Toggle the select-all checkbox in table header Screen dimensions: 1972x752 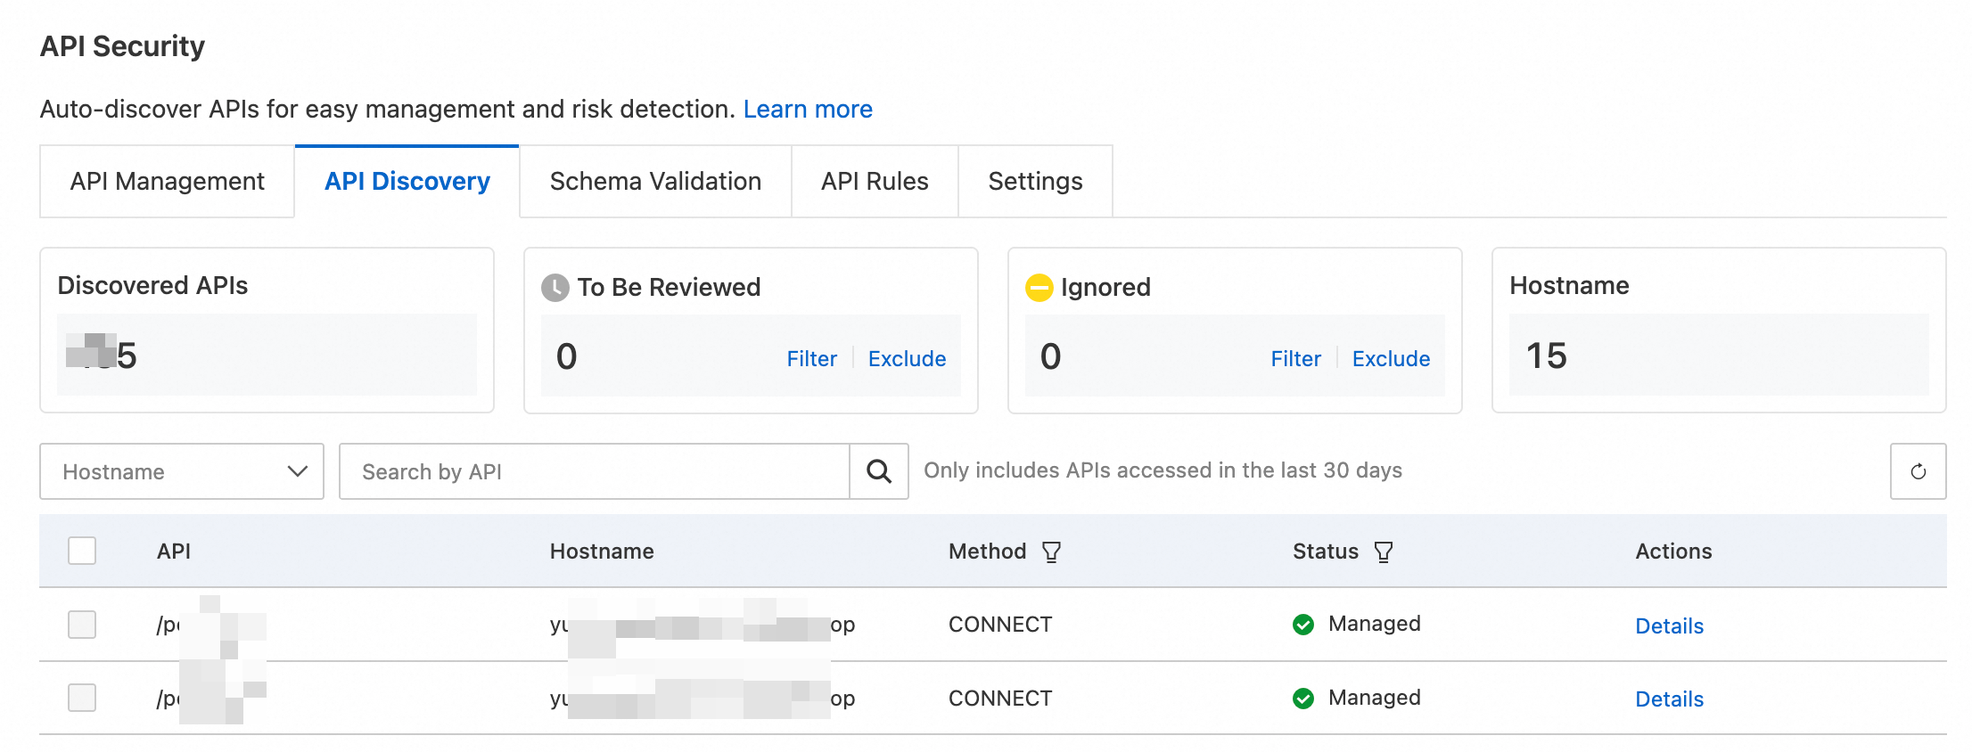82,551
